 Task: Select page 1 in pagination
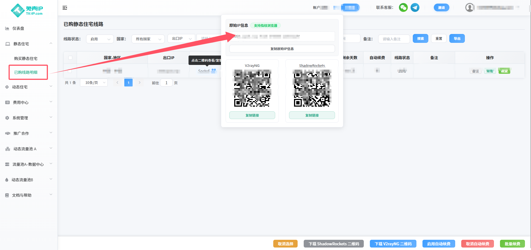128,83
